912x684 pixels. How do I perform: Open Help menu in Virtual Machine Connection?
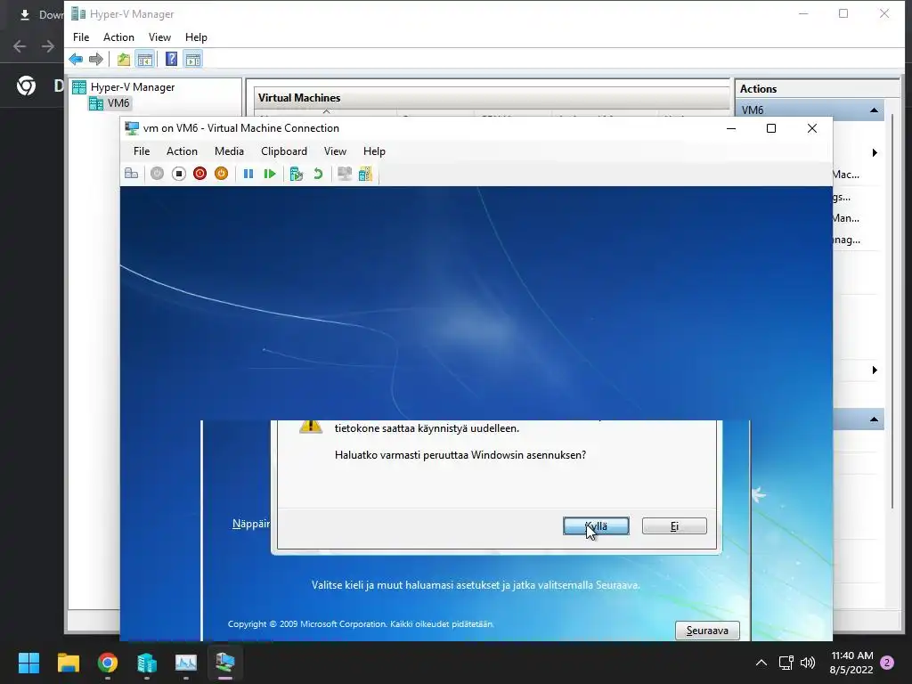[374, 151]
